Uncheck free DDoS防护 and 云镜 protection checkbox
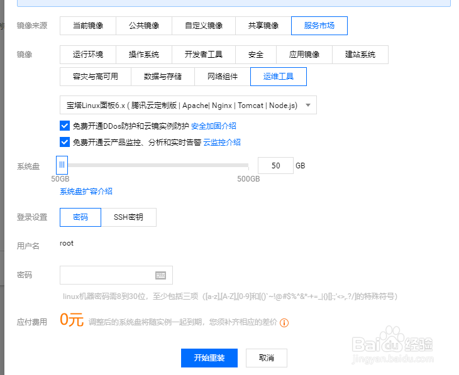This screenshot has width=459, height=375. pos(65,126)
